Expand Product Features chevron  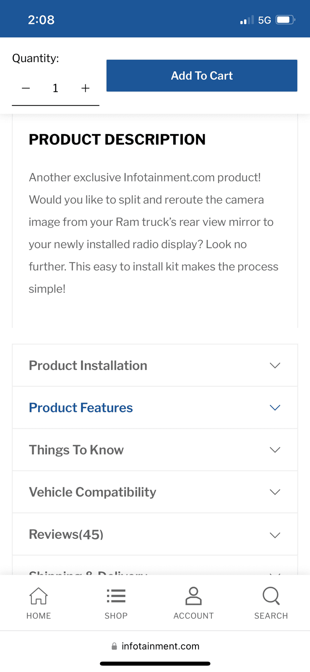click(275, 407)
